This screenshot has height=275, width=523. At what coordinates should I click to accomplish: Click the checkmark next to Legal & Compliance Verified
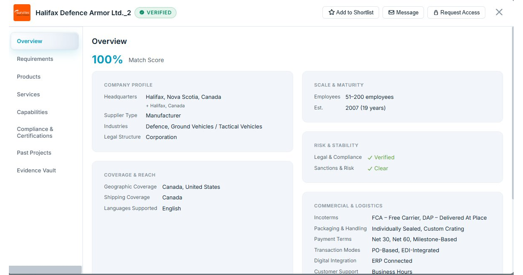coord(370,158)
